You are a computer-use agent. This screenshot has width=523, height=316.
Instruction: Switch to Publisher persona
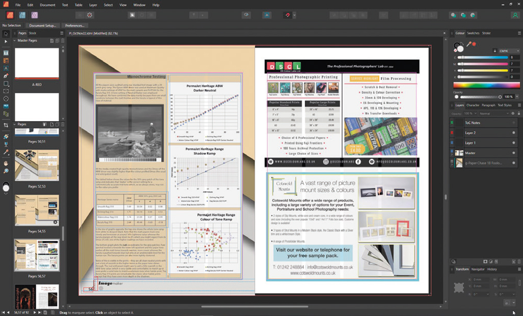pos(9,15)
